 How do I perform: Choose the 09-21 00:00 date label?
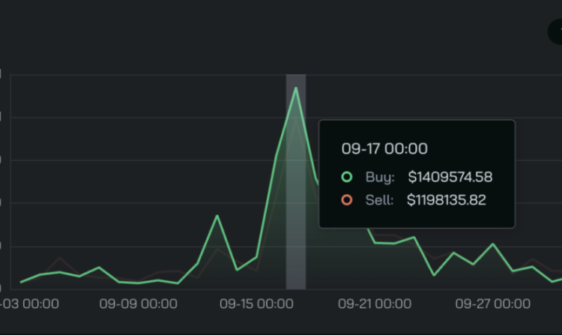click(x=375, y=304)
